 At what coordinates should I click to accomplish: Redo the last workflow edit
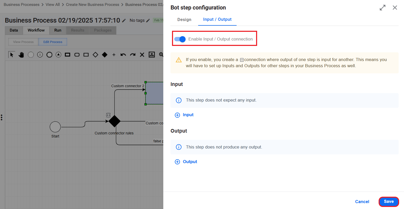coord(133,55)
